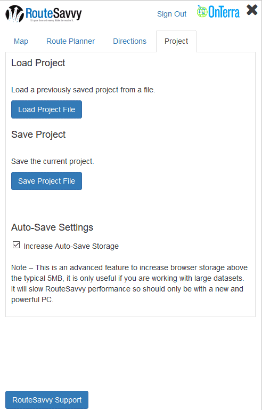Image resolution: width=262 pixels, height=410 pixels.
Task: Open the OnTerra logo text link
Action: point(224,12)
